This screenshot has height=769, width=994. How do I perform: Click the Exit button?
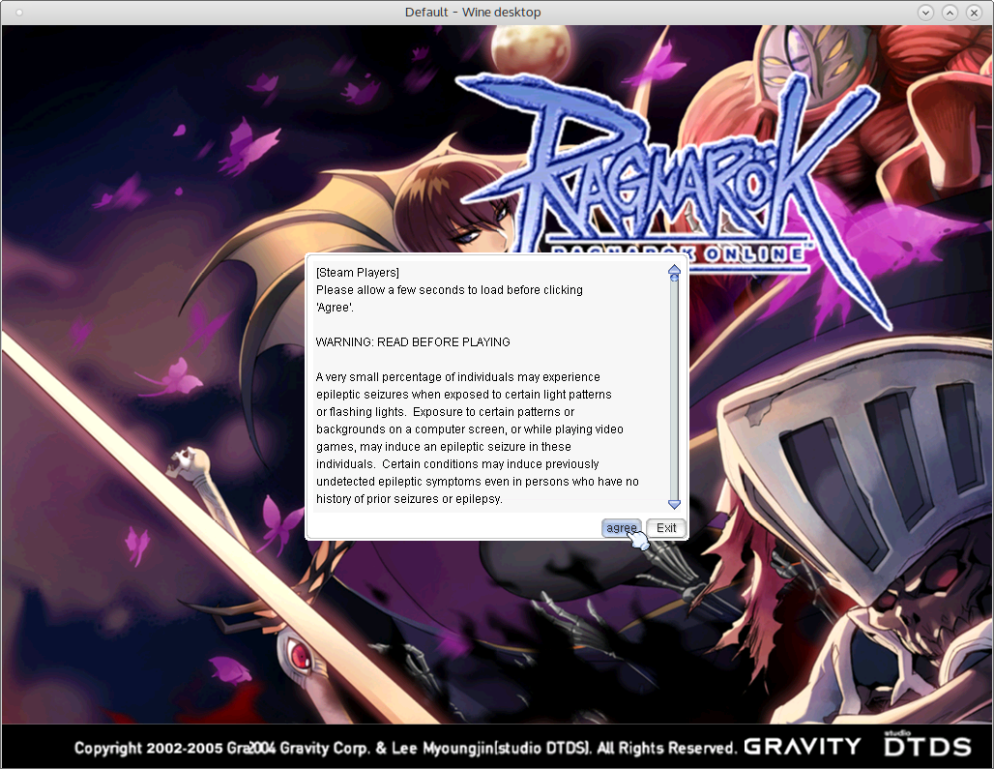click(x=665, y=527)
